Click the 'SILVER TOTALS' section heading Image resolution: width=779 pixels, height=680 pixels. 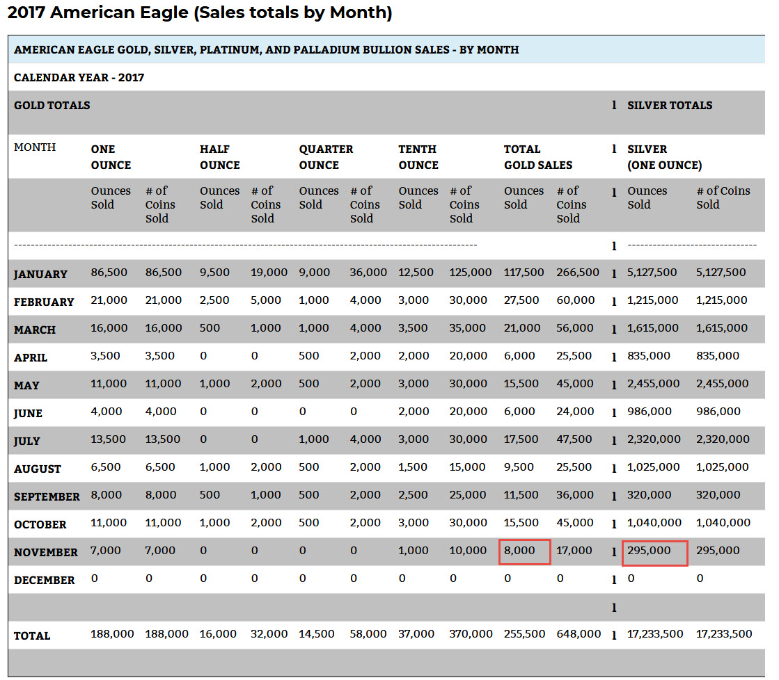pos(670,105)
